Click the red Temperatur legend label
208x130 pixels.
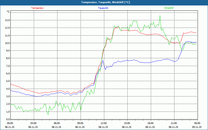coord(37,8)
